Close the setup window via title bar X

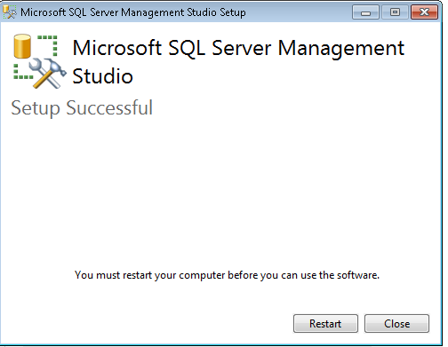[424, 12]
